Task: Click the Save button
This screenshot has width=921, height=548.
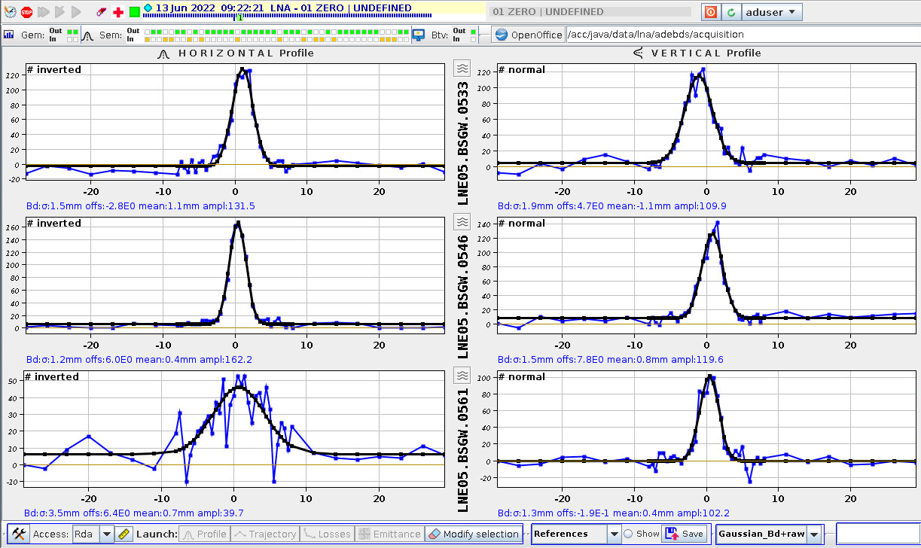Action: click(x=684, y=534)
